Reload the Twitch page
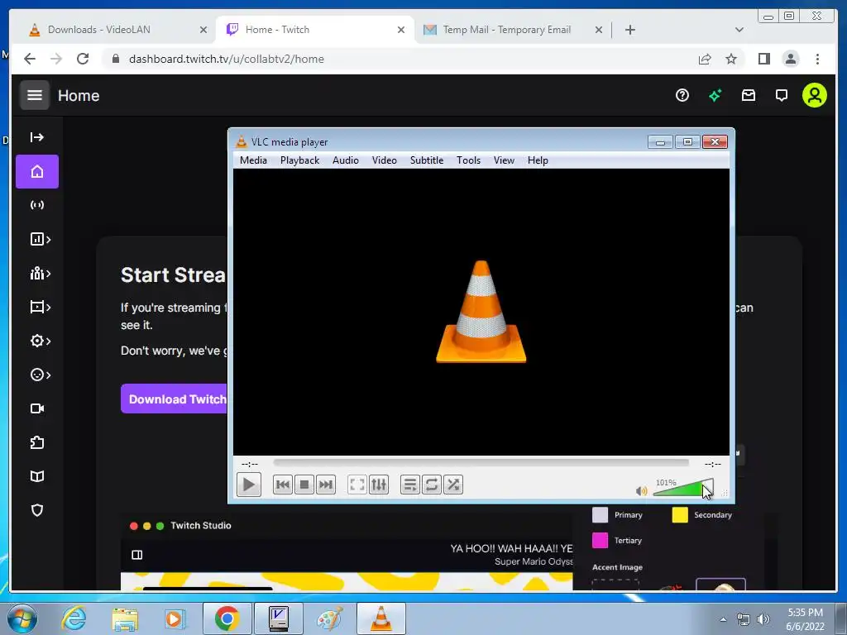Viewport: 847px width, 635px height. click(x=83, y=59)
